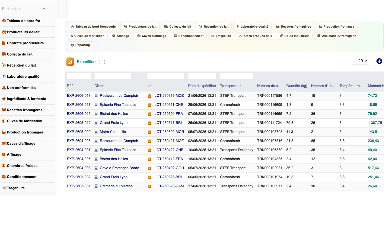Open the Laboratoire qualité top tab

tap(252, 27)
